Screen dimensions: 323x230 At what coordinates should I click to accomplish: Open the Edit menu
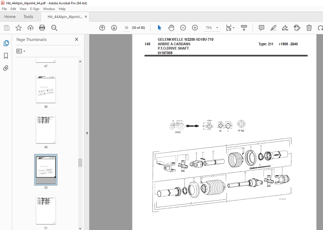[13, 9]
